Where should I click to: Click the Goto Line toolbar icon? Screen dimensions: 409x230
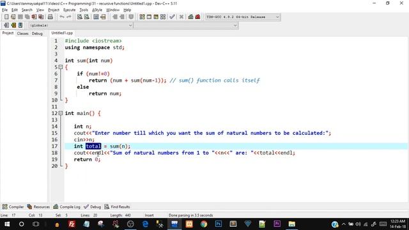103,17
